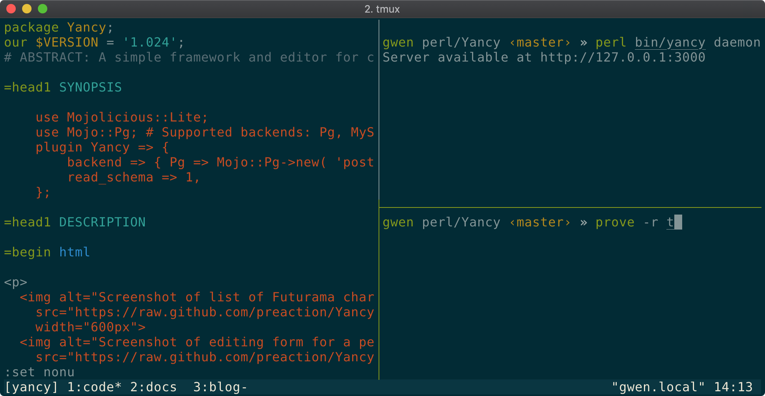765x396 pixels.
Task: Click the 'read_schema => 1,' line
Action: (134, 177)
